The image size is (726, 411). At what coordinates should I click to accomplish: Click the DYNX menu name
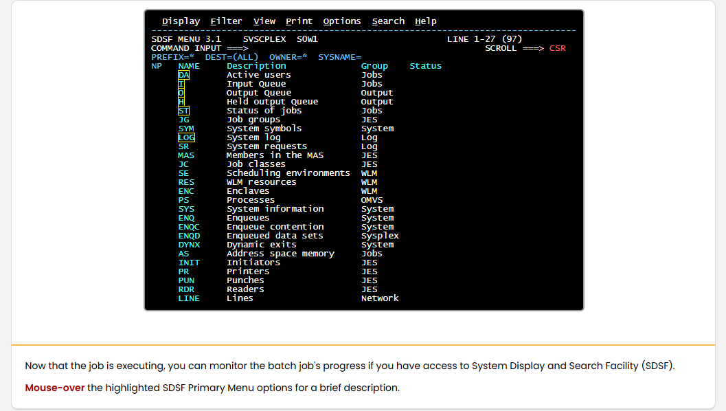189,245
